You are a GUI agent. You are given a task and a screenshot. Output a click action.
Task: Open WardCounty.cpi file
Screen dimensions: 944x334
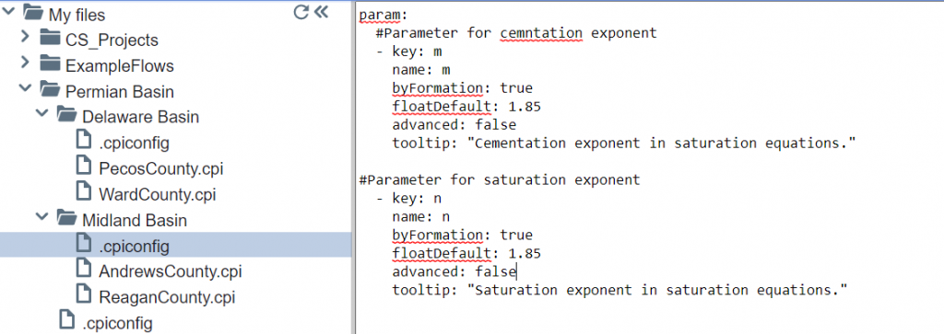click(x=157, y=195)
